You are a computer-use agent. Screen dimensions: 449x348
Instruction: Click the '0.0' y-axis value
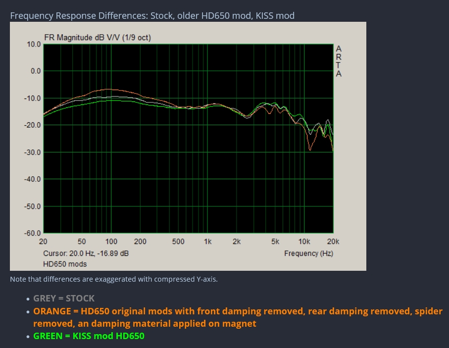(36, 71)
